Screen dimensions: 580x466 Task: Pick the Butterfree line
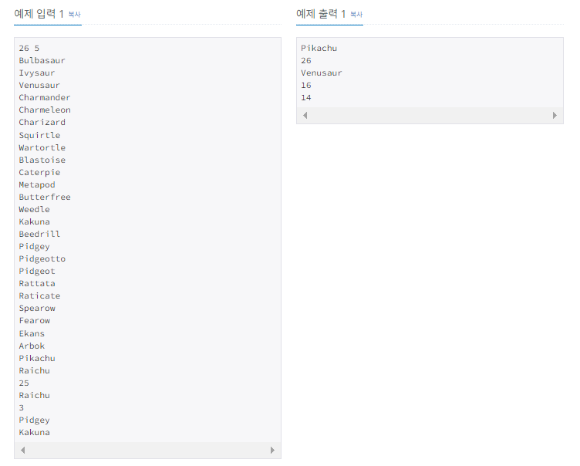(45, 197)
